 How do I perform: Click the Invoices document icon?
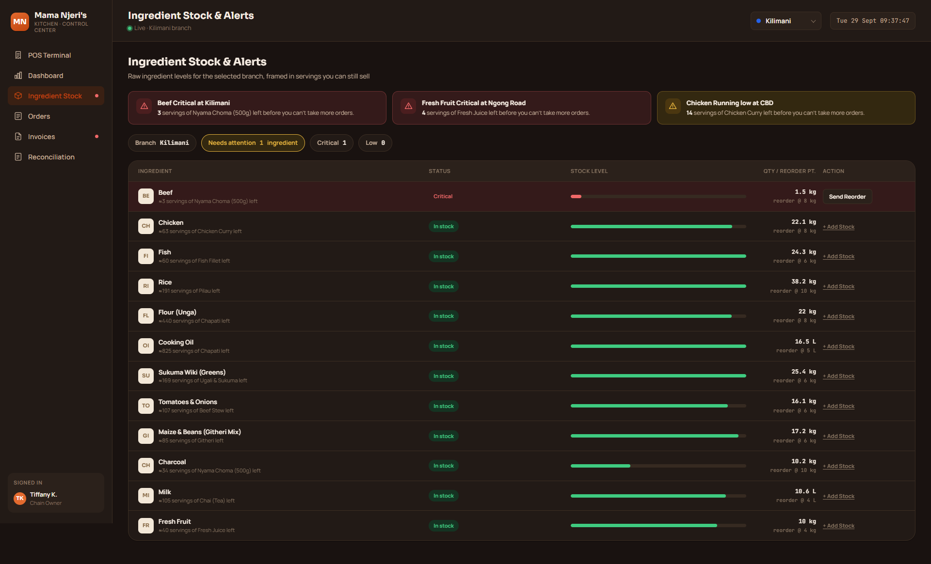pos(18,137)
